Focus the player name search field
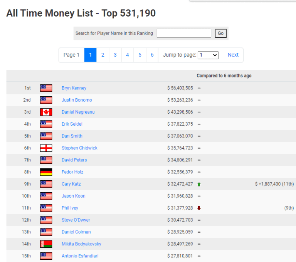Viewport: 296px width, 262px height. click(184, 34)
